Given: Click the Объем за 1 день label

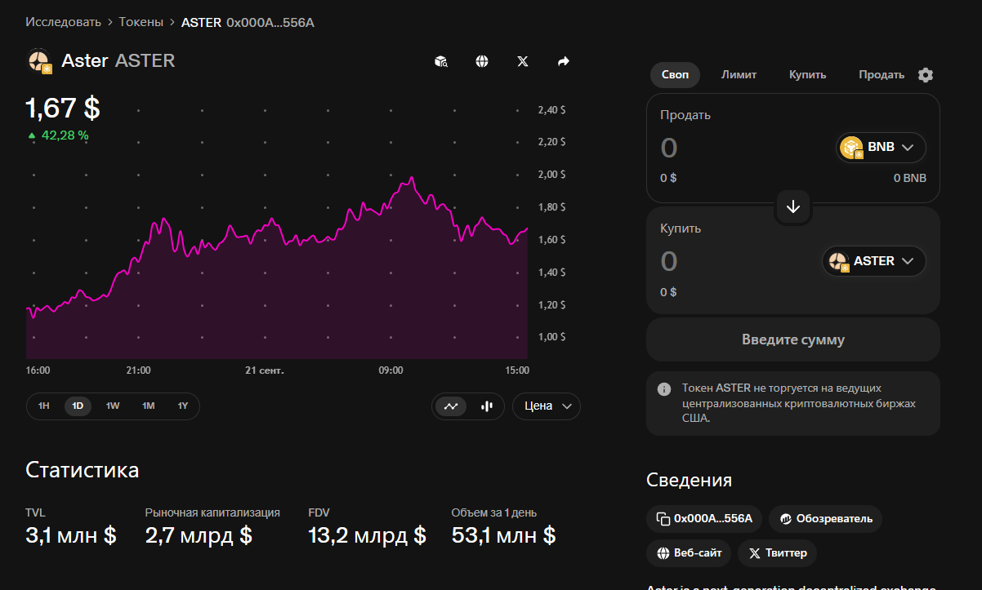Looking at the screenshot, I should point(494,512).
